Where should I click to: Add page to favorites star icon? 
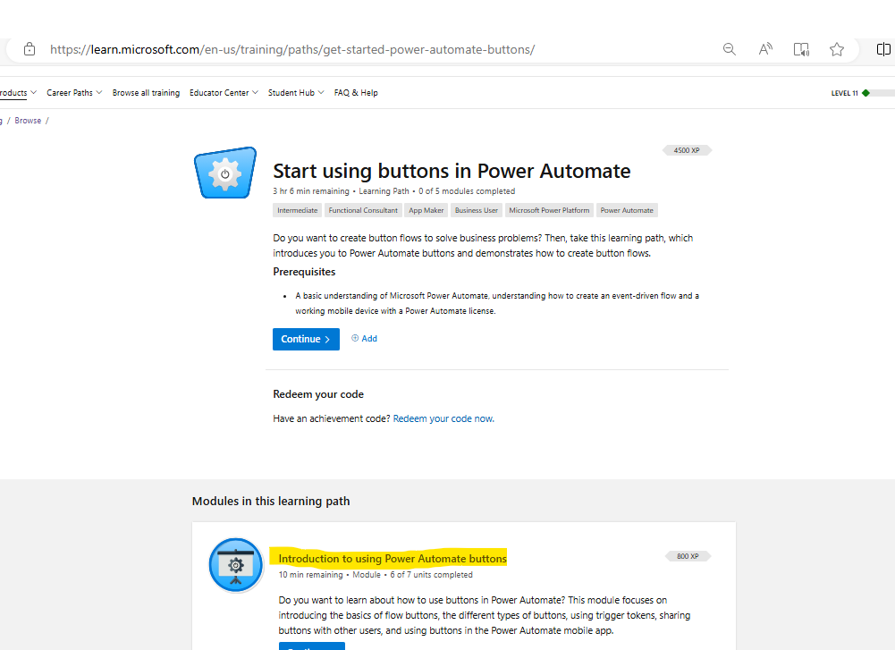coord(837,49)
